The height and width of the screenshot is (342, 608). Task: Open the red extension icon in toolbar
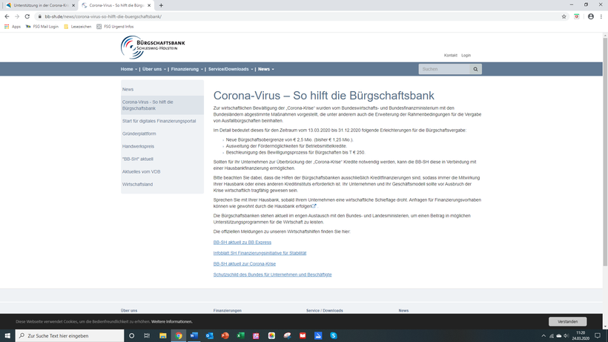click(x=577, y=16)
